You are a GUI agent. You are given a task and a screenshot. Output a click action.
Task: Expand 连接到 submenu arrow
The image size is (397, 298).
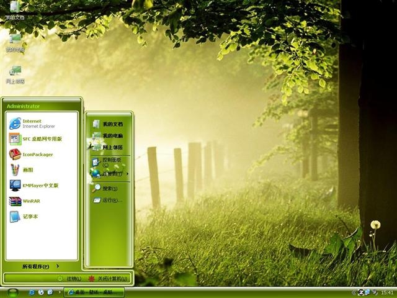[x=127, y=174]
